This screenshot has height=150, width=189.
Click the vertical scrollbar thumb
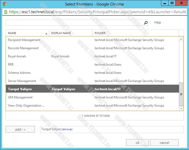pos(181,94)
